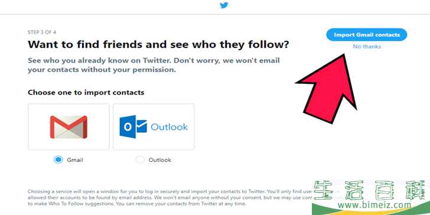Screen dimensions: 430x215
Task: Click the STEP 3 OF 4 indicator
Action: [x=42, y=32]
